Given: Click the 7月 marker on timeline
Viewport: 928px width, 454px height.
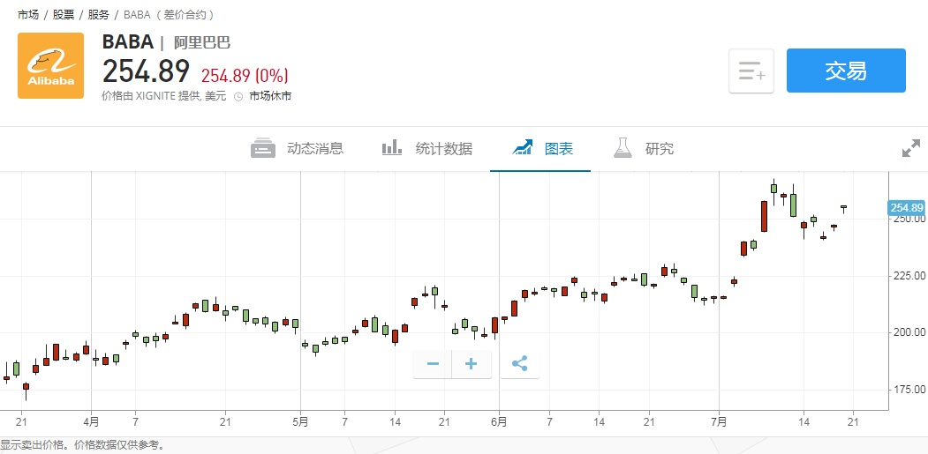Looking at the screenshot, I should pyautogui.click(x=719, y=422).
